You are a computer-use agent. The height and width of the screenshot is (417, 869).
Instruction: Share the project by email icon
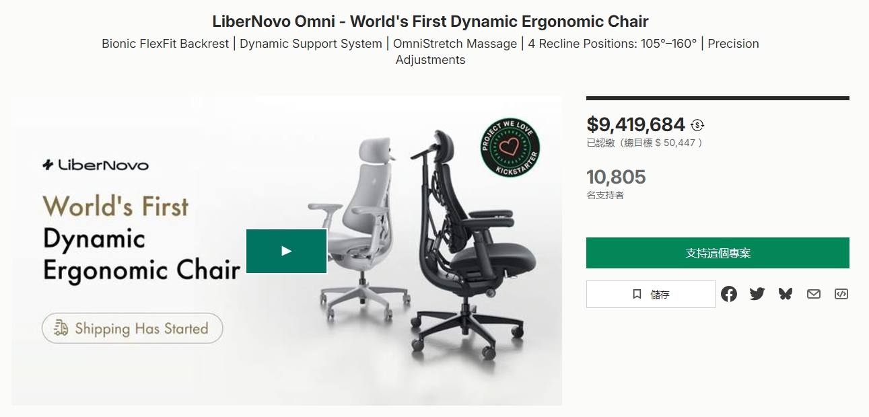tap(814, 294)
